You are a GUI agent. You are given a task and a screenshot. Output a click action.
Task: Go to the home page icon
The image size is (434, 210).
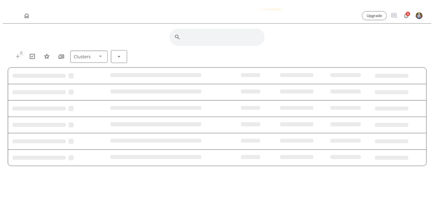coord(27,16)
